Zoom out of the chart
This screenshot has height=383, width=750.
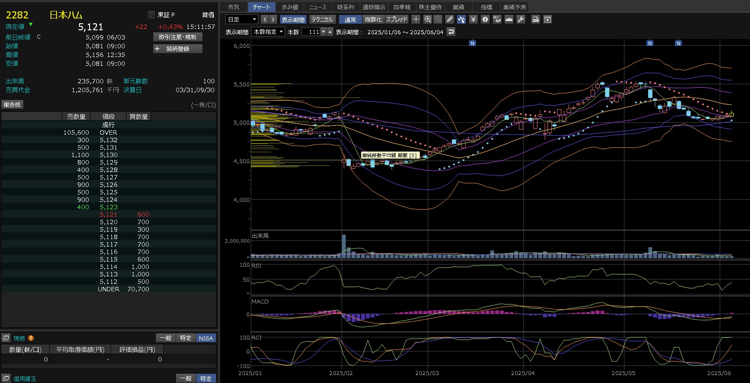click(x=438, y=19)
